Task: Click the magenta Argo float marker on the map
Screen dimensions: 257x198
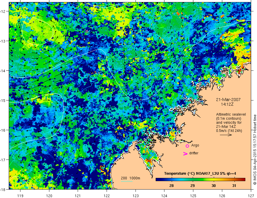Action: [87, 31]
